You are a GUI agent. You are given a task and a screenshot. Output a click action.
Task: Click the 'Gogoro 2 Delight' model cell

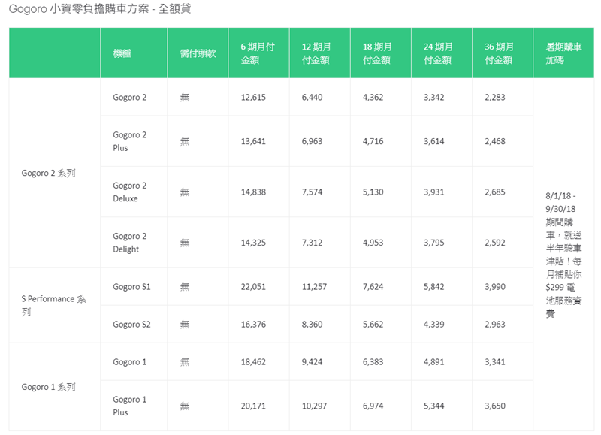[x=130, y=243]
